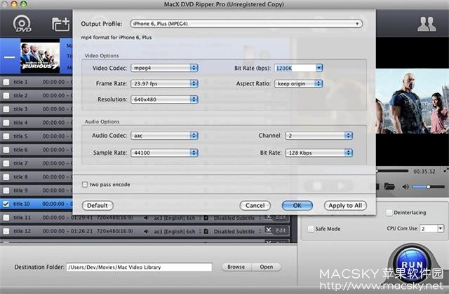The image size is (449, 294).
Task: Select the title 4 row
Action: (36, 122)
